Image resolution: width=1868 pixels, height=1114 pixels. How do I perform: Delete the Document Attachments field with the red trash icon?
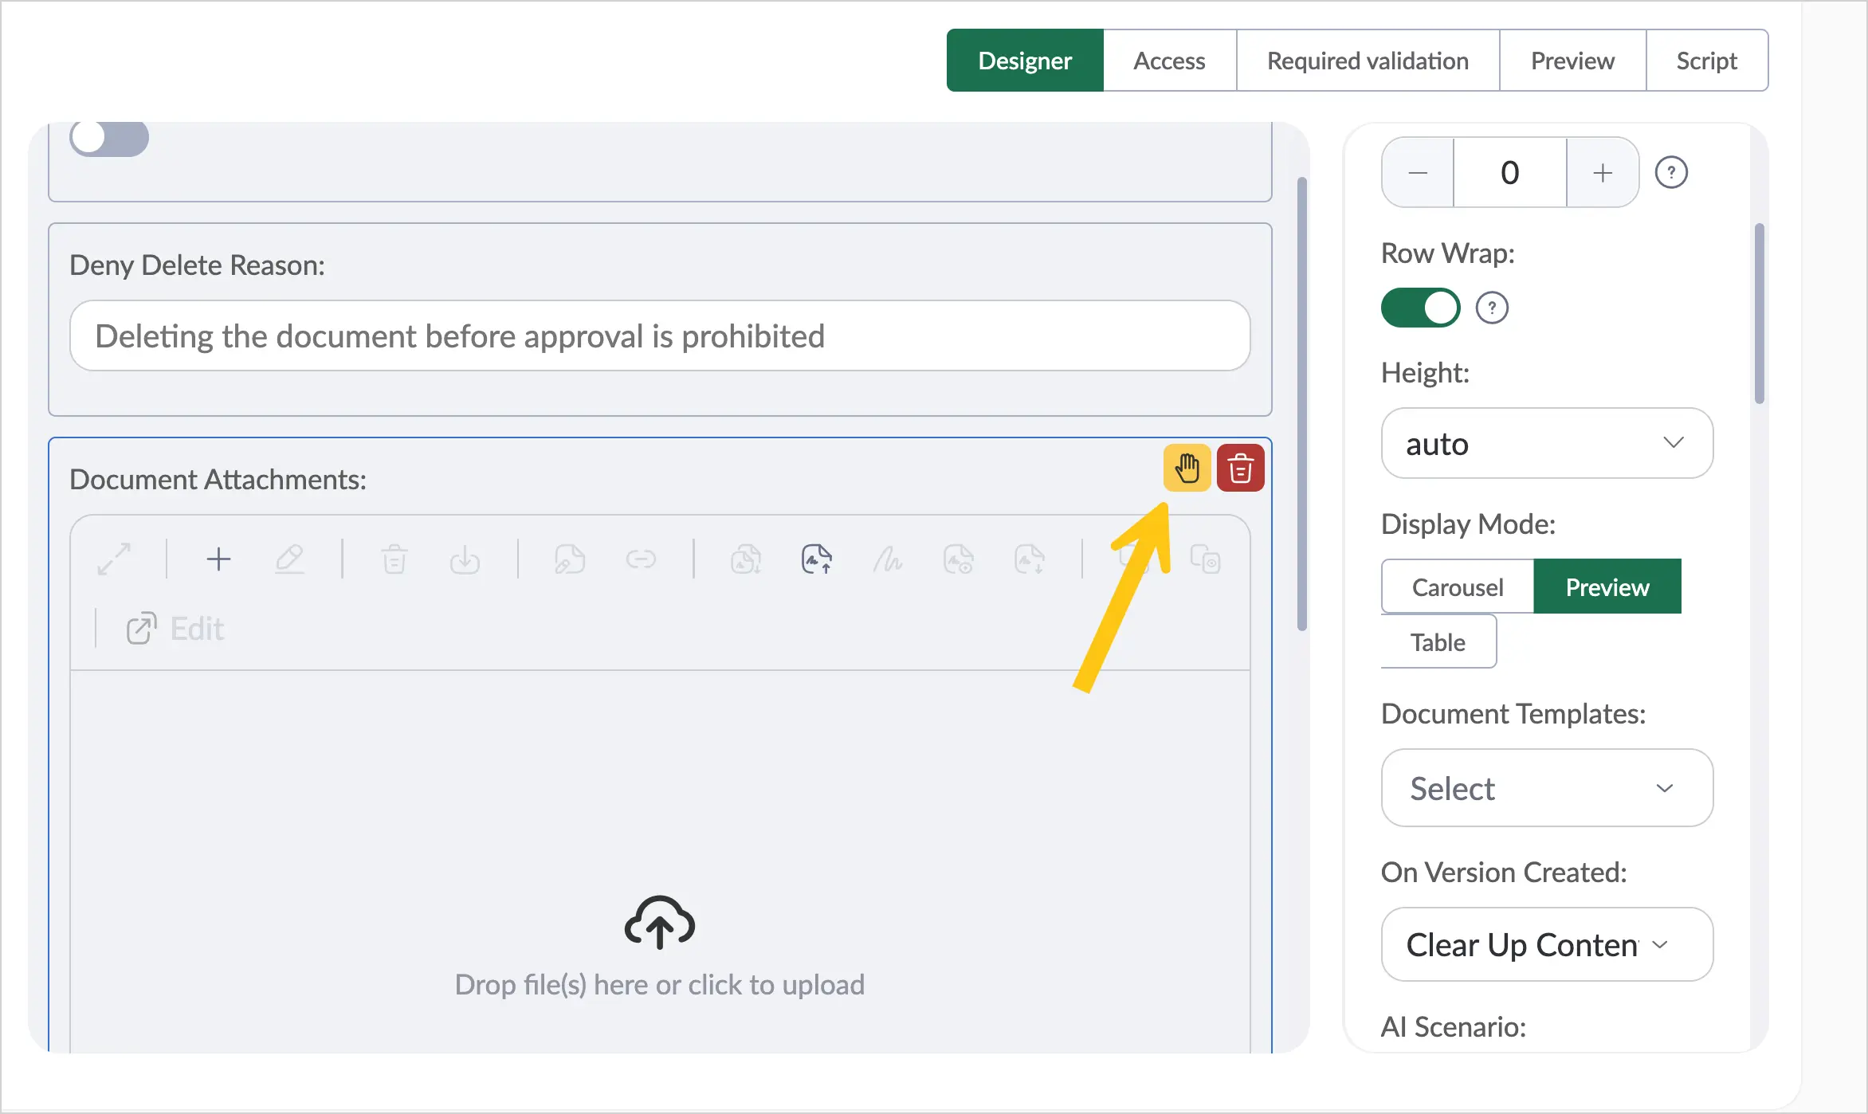[1240, 468]
